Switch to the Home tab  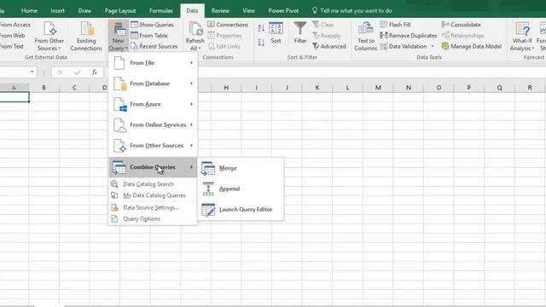coord(29,11)
